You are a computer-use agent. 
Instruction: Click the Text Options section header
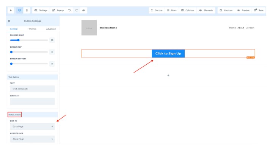click(x=32, y=77)
